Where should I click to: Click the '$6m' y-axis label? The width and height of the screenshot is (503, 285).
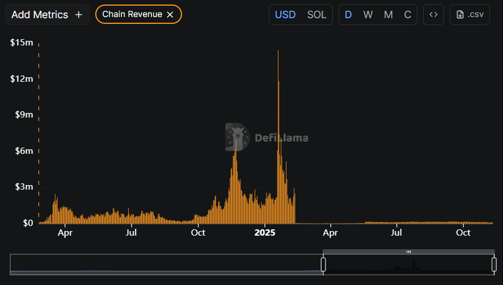[24, 151]
